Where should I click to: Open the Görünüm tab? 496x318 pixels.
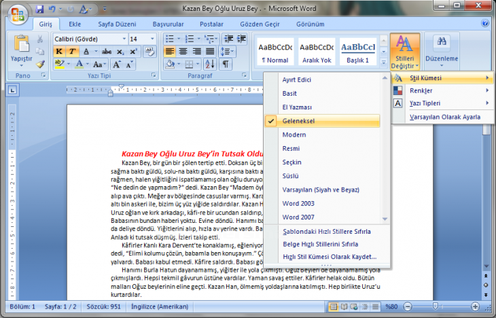(x=310, y=24)
